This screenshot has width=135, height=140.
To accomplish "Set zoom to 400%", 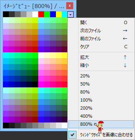I will (101, 116).
